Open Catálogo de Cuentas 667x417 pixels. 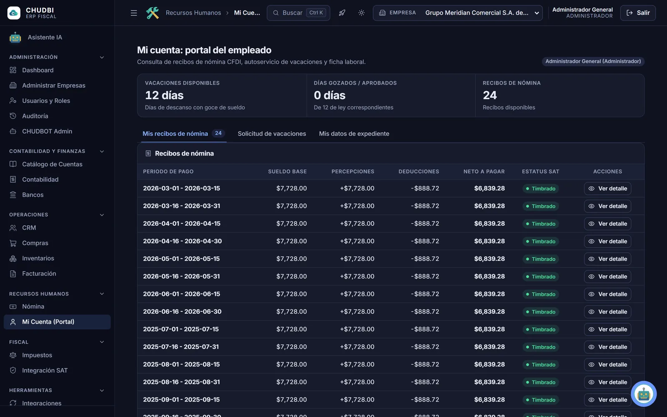pyautogui.click(x=57, y=164)
